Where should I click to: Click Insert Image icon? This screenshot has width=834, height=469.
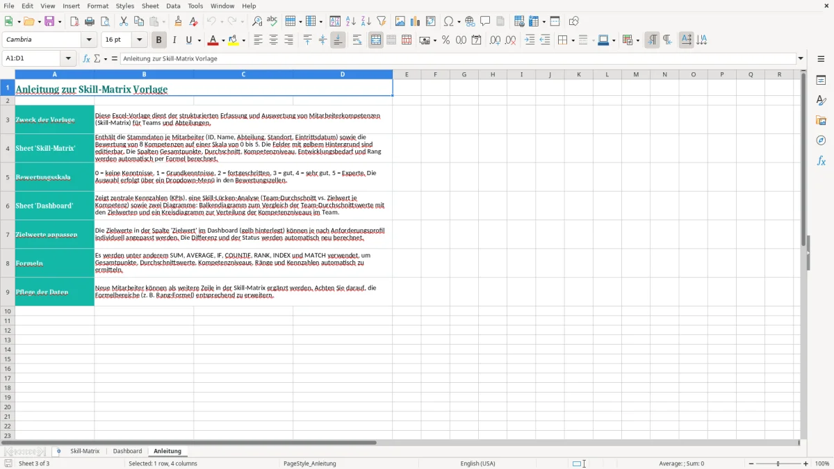(x=400, y=22)
